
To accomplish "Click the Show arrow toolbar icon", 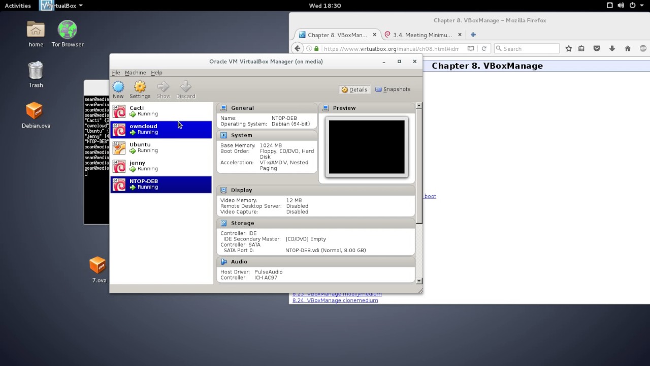I will tap(163, 90).
